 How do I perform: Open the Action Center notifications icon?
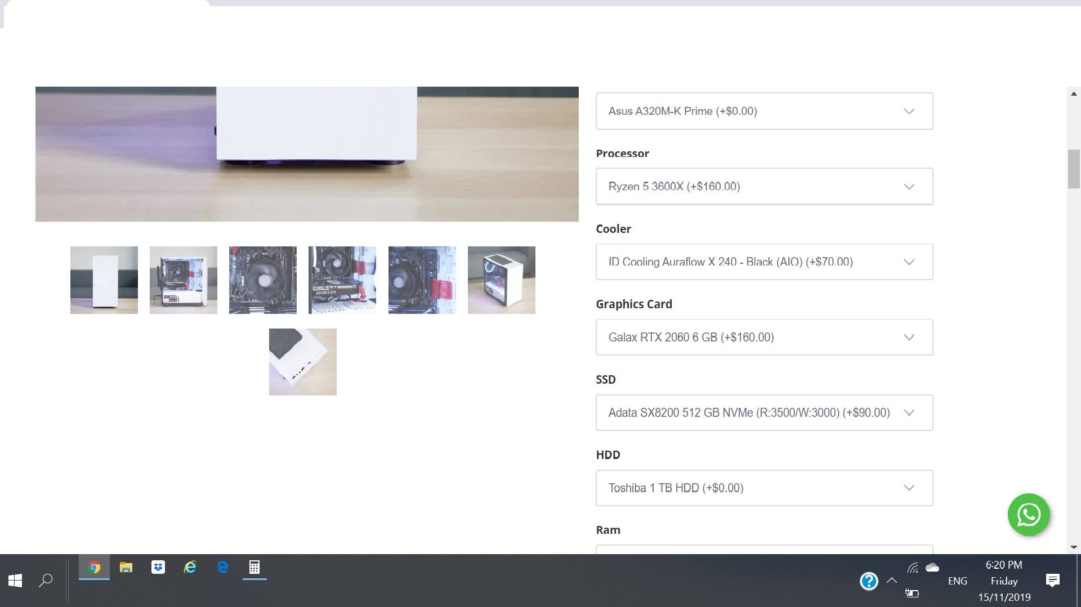1052,581
